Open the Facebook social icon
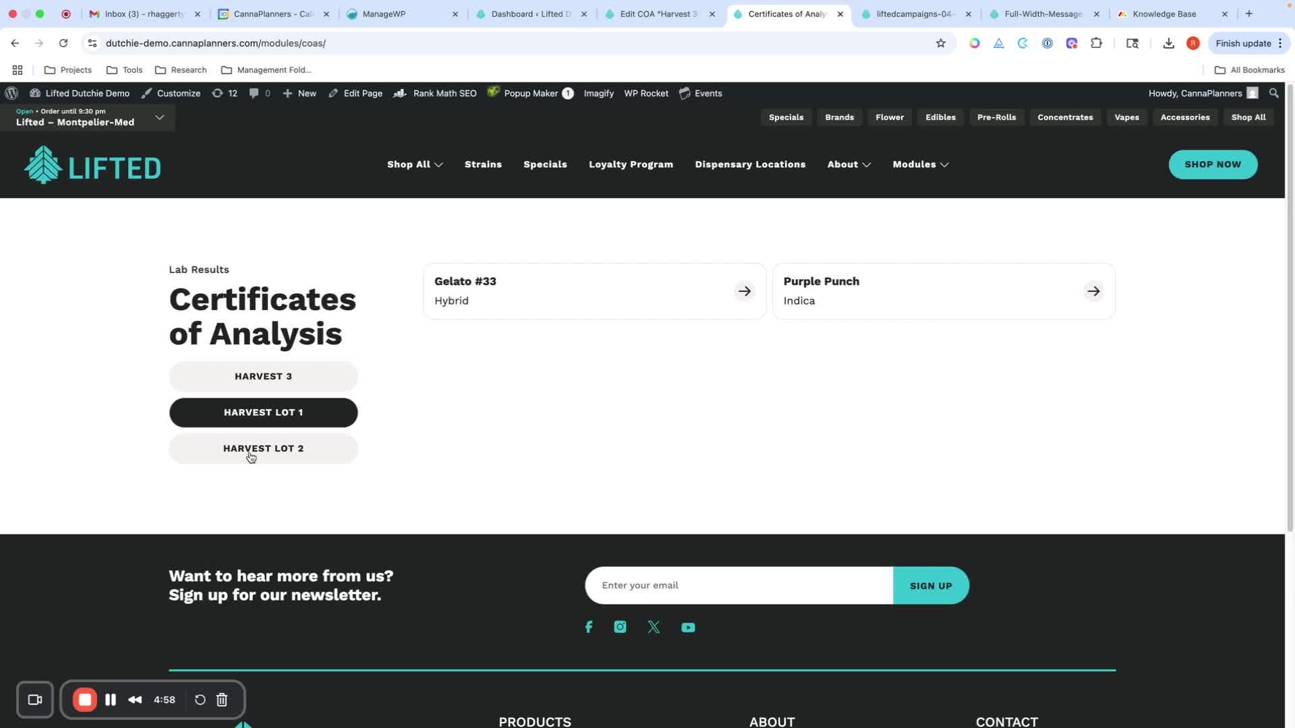Image resolution: width=1295 pixels, height=728 pixels. [x=588, y=628]
